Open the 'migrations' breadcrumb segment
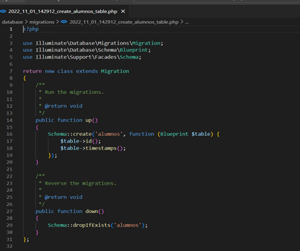This screenshot has width=300, height=251. click(42, 22)
